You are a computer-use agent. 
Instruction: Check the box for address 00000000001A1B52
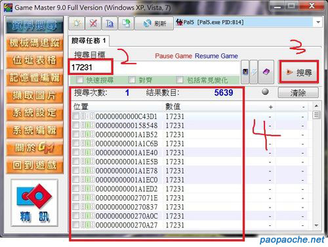click(x=76, y=134)
